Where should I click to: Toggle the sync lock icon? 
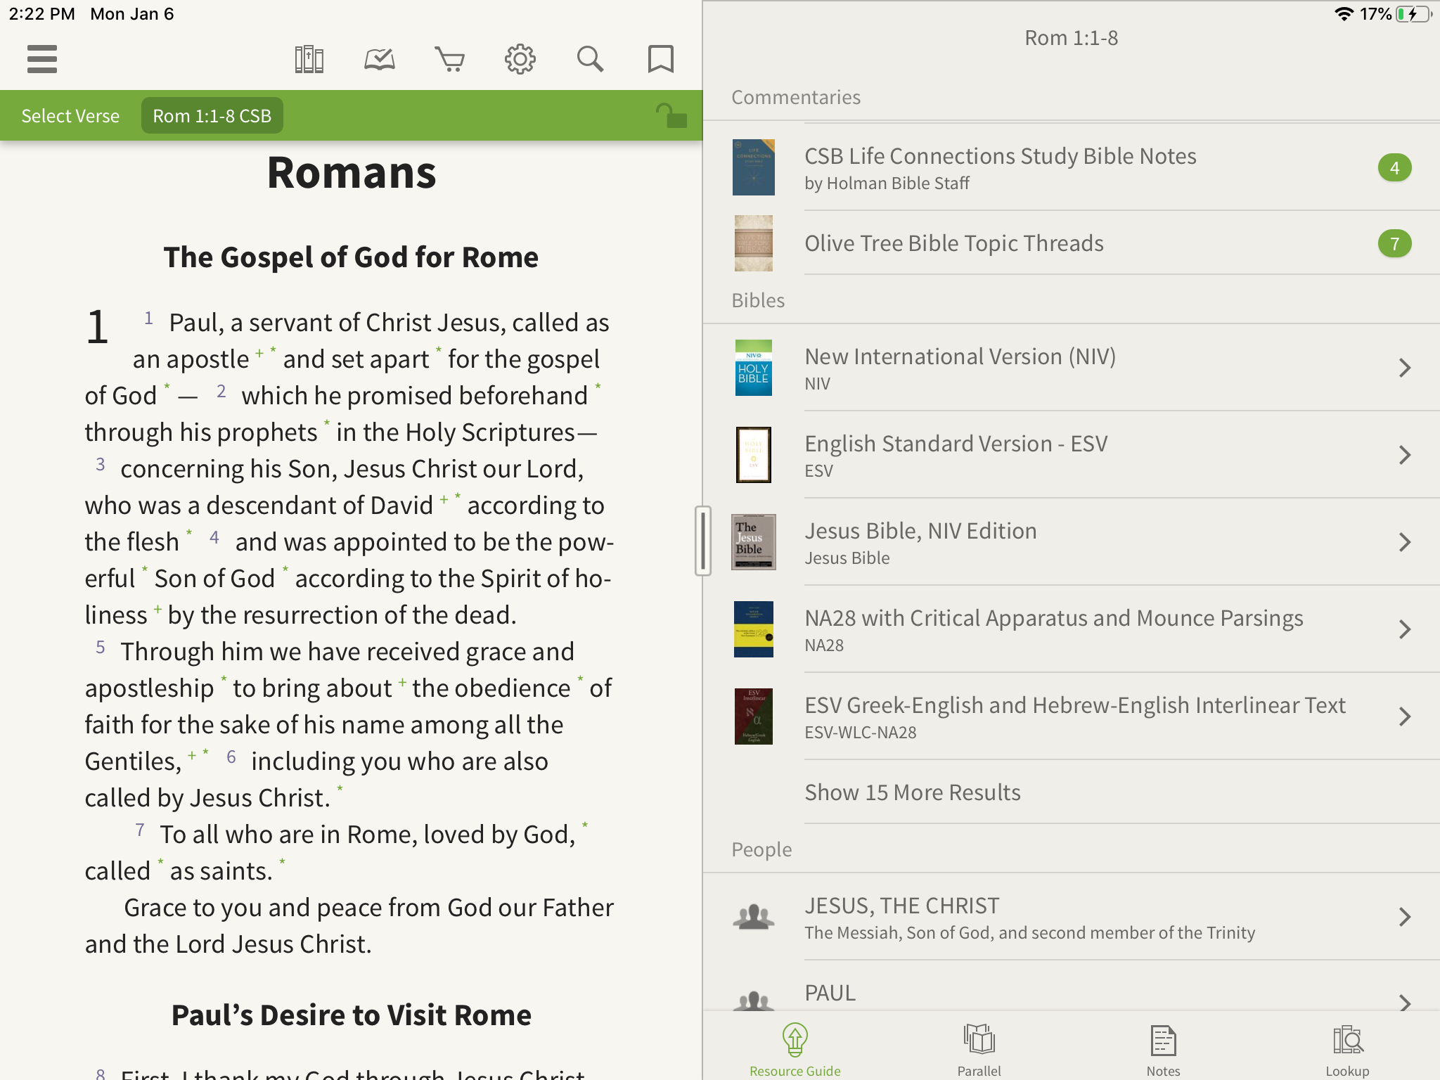coord(671,115)
